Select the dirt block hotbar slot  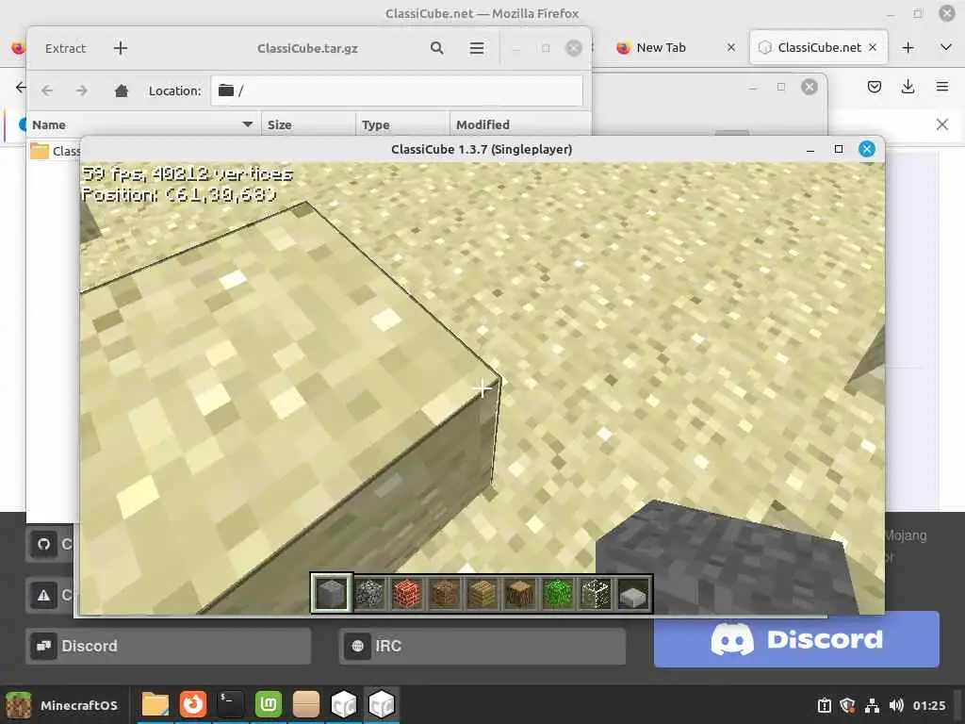(x=445, y=594)
